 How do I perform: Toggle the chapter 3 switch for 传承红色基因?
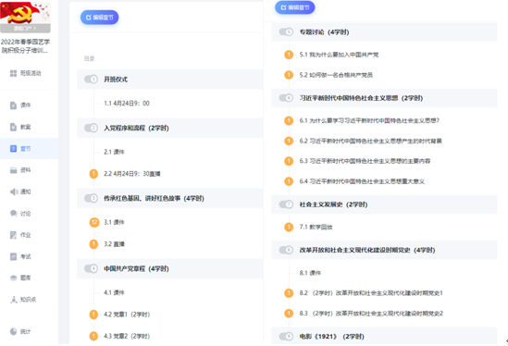tap(91, 198)
